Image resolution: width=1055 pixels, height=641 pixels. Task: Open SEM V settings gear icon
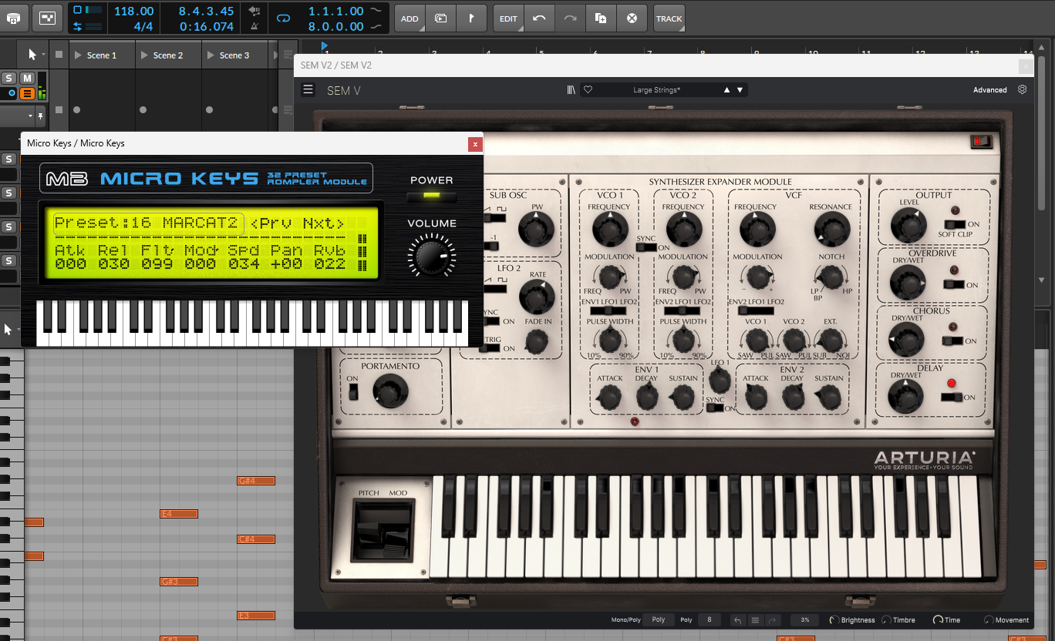tap(1023, 89)
